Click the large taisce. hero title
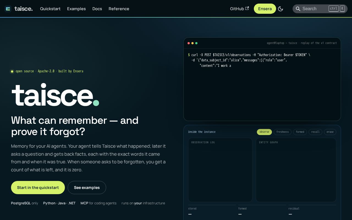This screenshot has height=220, width=352. pos(55,95)
